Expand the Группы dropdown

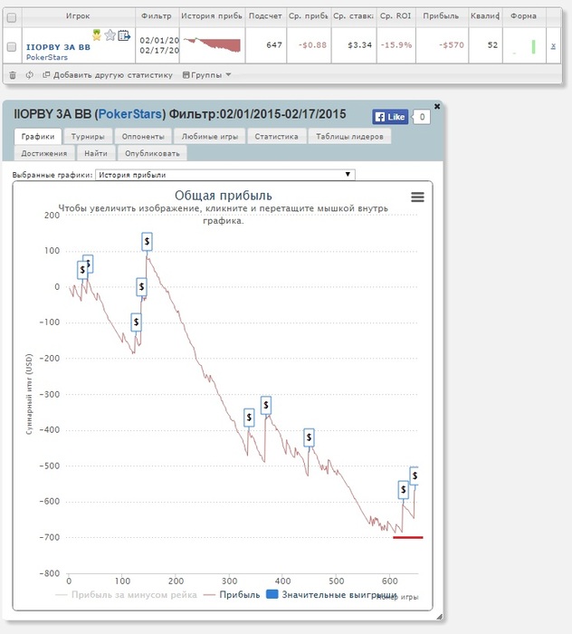(206, 75)
